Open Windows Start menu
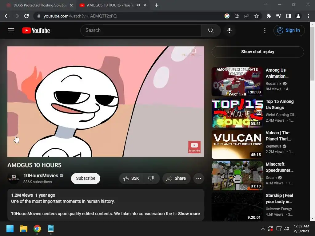Screen dimensions: 315x236 coord(10,229)
